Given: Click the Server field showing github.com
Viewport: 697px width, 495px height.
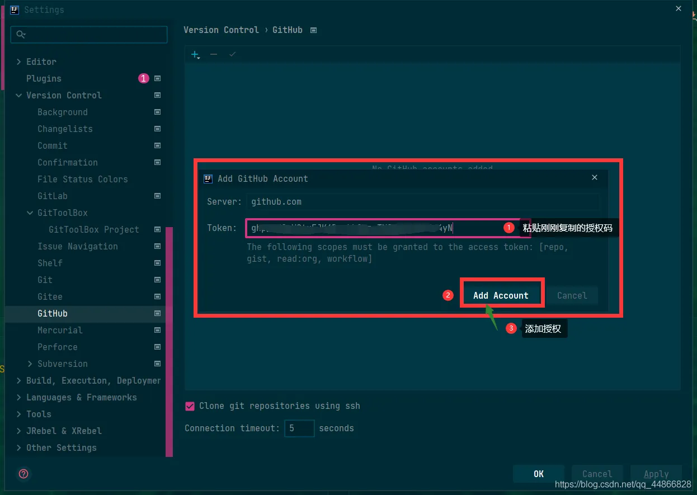Looking at the screenshot, I should 423,202.
